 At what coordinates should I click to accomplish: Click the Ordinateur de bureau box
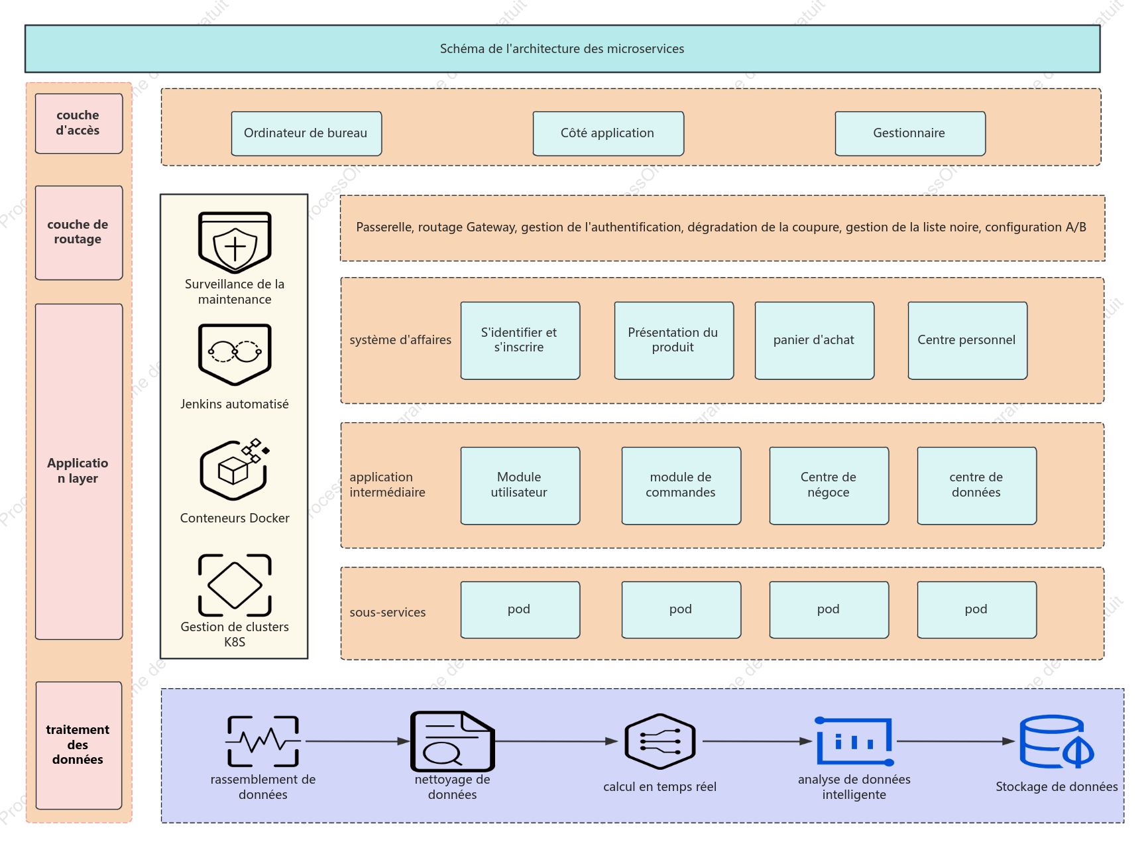pos(306,133)
